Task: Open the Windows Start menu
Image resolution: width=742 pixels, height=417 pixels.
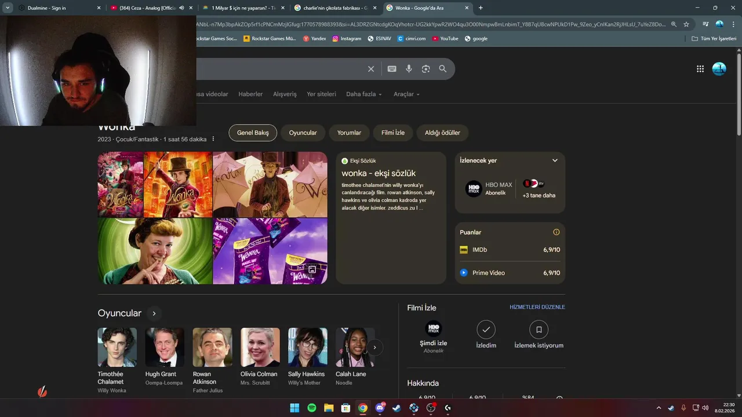Action: (x=294, y=408)
